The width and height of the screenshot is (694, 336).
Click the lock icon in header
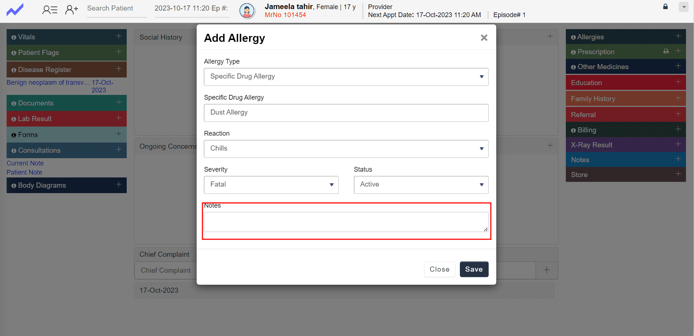pyautogui.click(x=665, y=7)
